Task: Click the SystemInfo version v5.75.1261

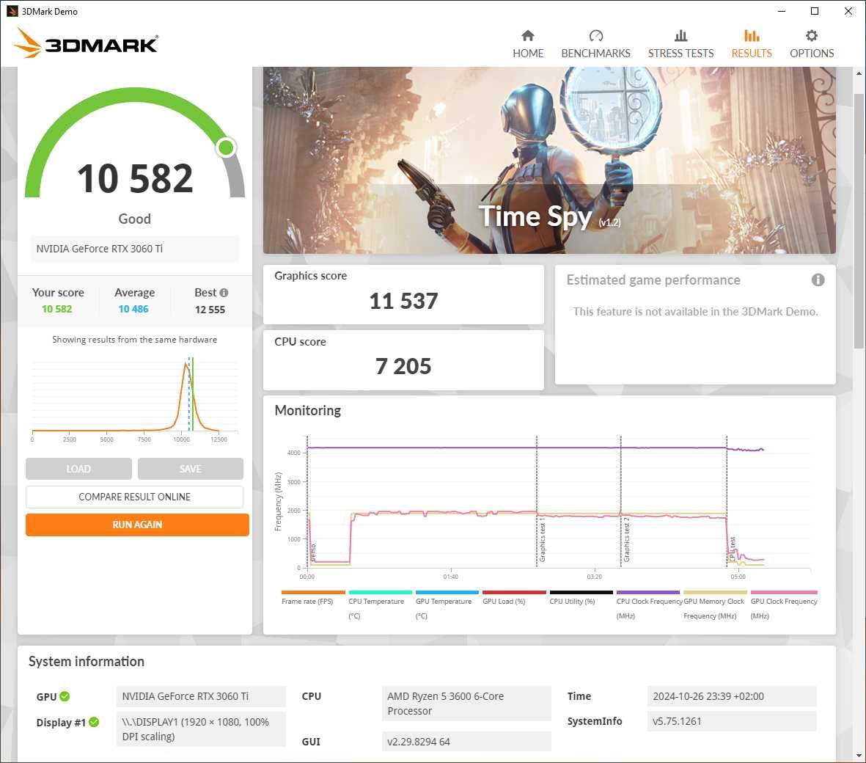Action: tap(731, 721)
